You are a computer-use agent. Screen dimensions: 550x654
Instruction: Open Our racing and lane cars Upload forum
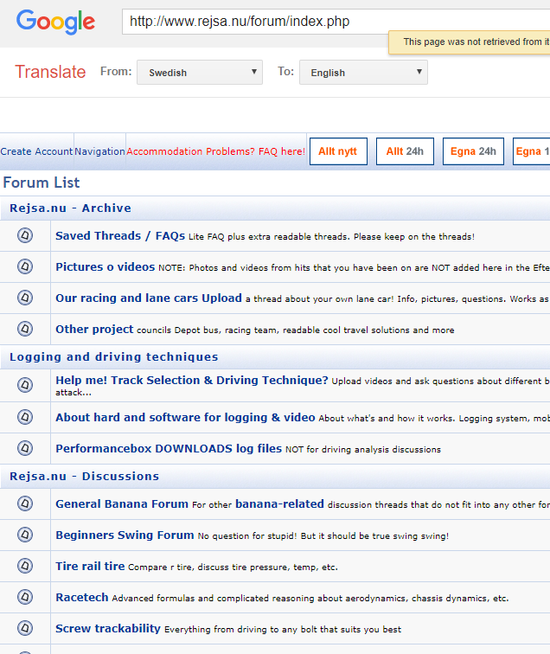pos(149,298)
